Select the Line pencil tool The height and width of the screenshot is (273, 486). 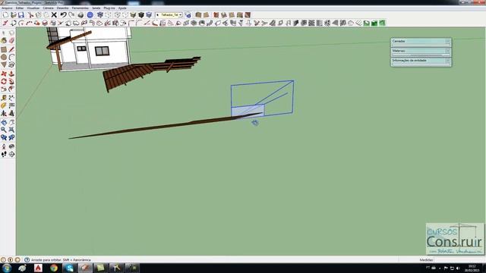[11, 49]
